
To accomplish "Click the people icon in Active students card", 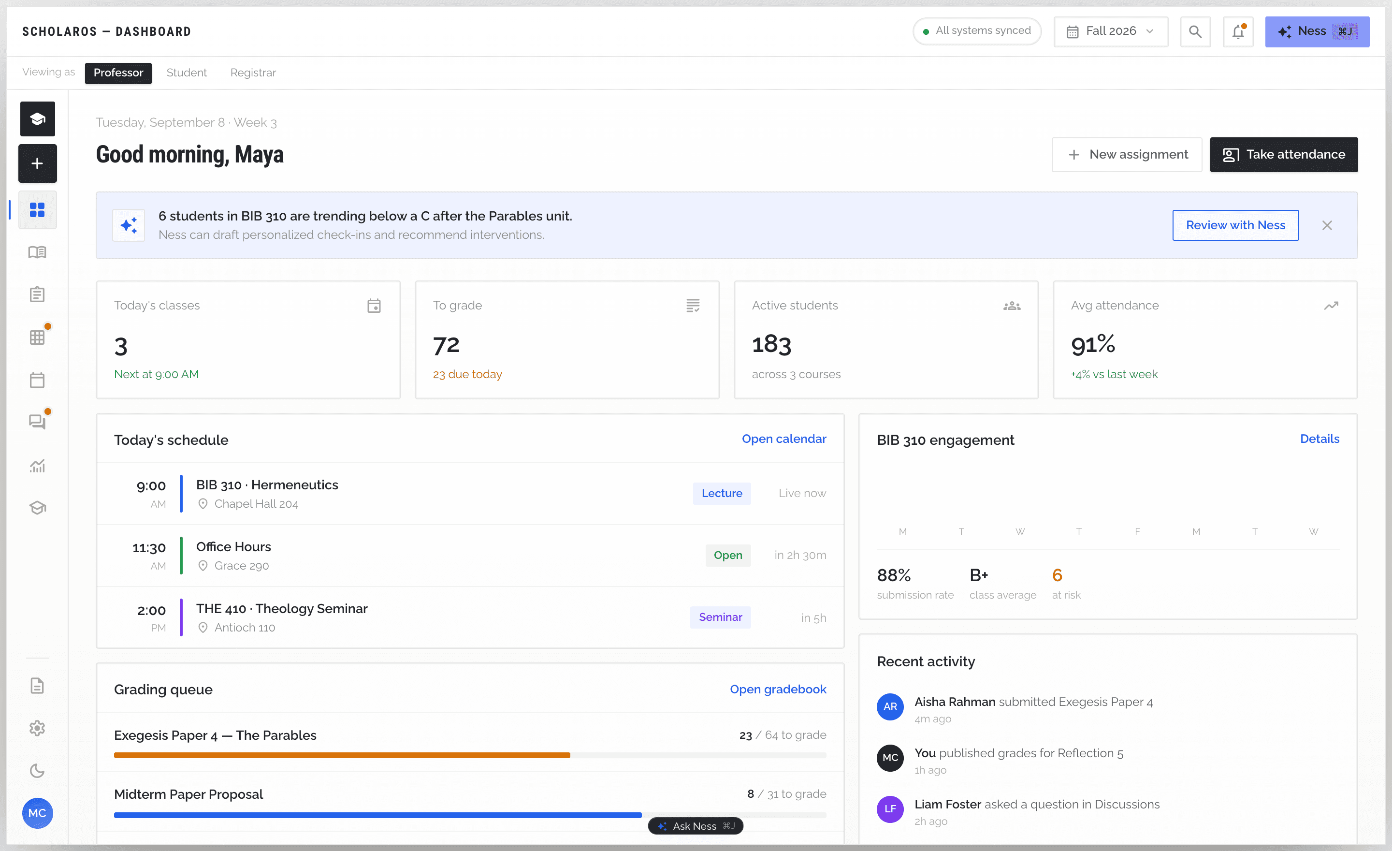I will tap(1012, 306).
